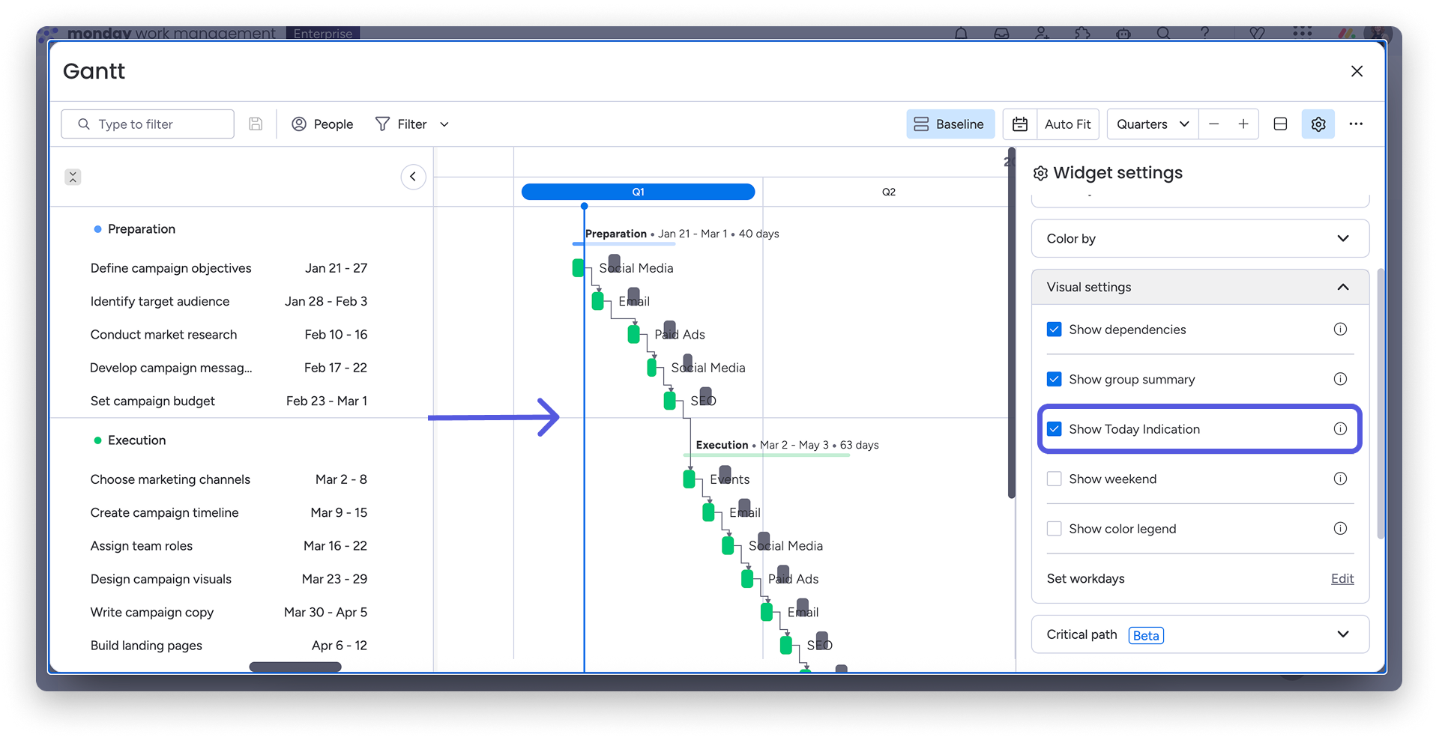Uncheck Show dependencies checkbox
Screen dimensions: 1439x740
click(x=1055, y=330)
